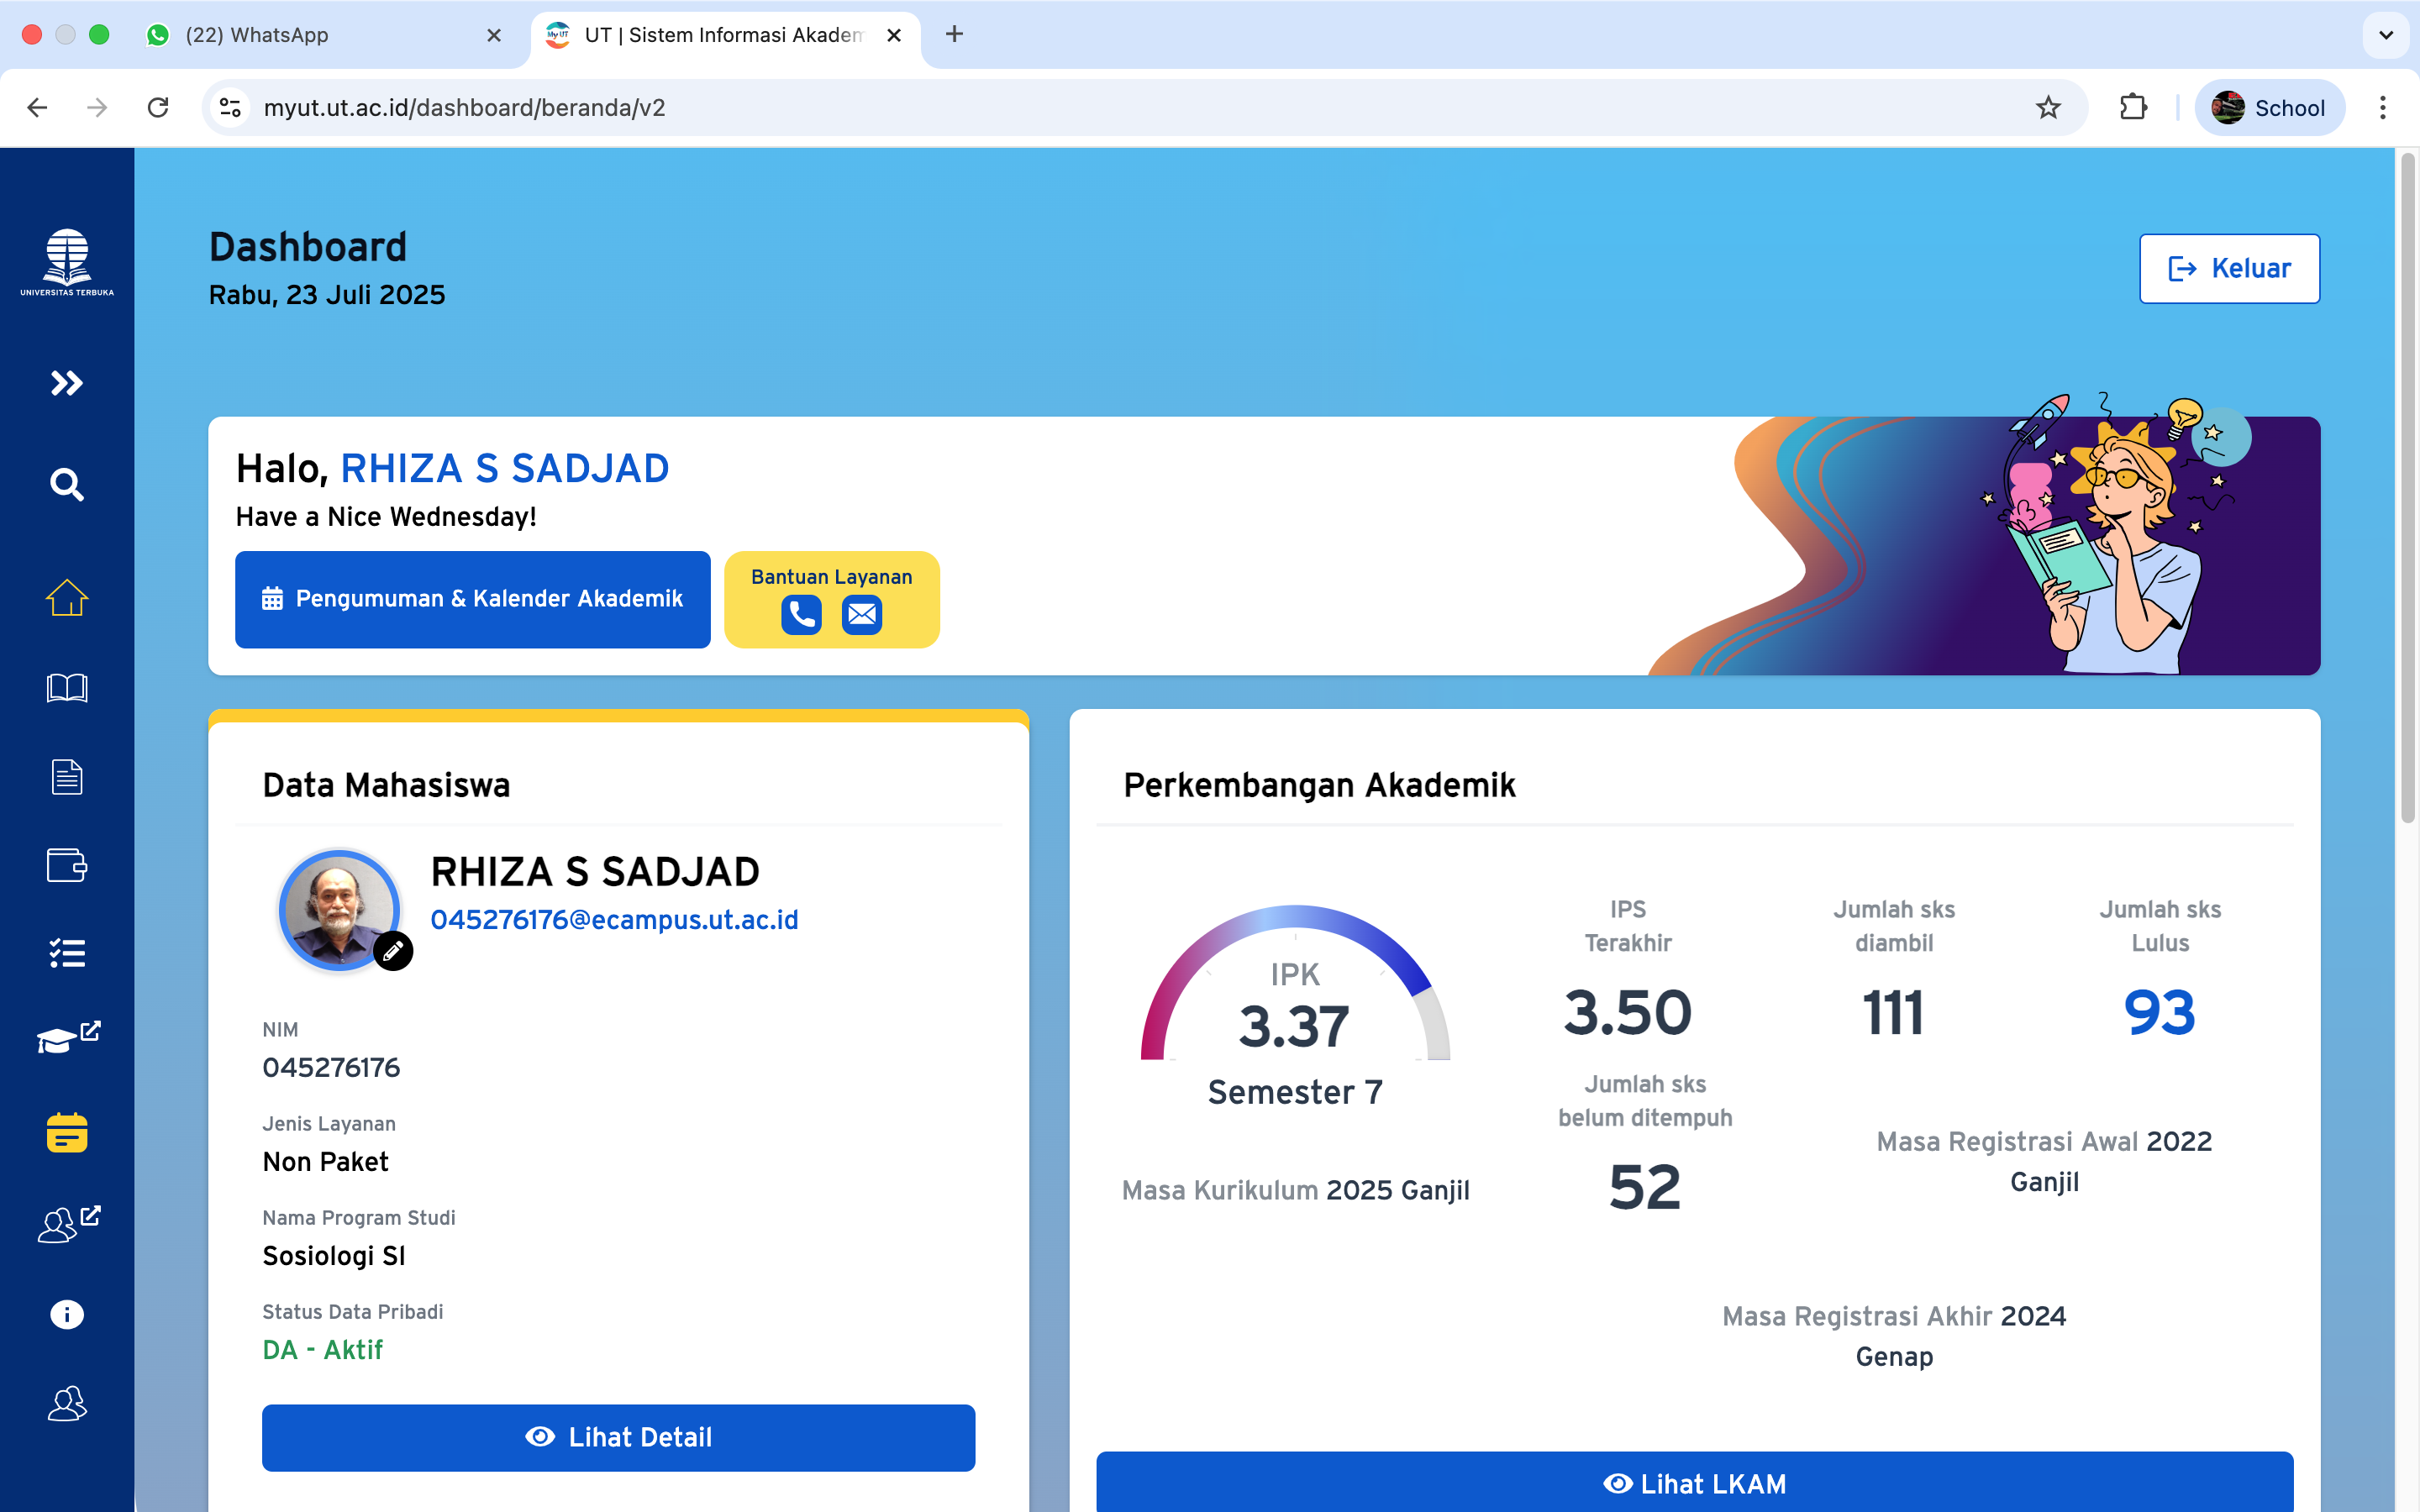Viewport: 2420px width, 1512px height.
Task: Close the UT Sistem Informasi tab
Action: [894, 35]
